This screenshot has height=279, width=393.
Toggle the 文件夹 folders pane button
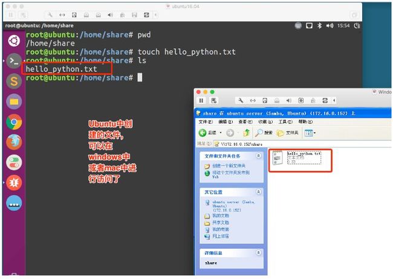click(287, 133)
